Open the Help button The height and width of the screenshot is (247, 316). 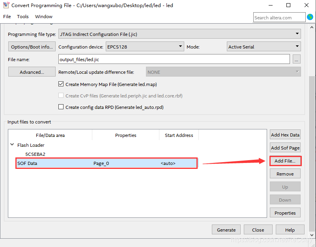[x=290, y=230]
